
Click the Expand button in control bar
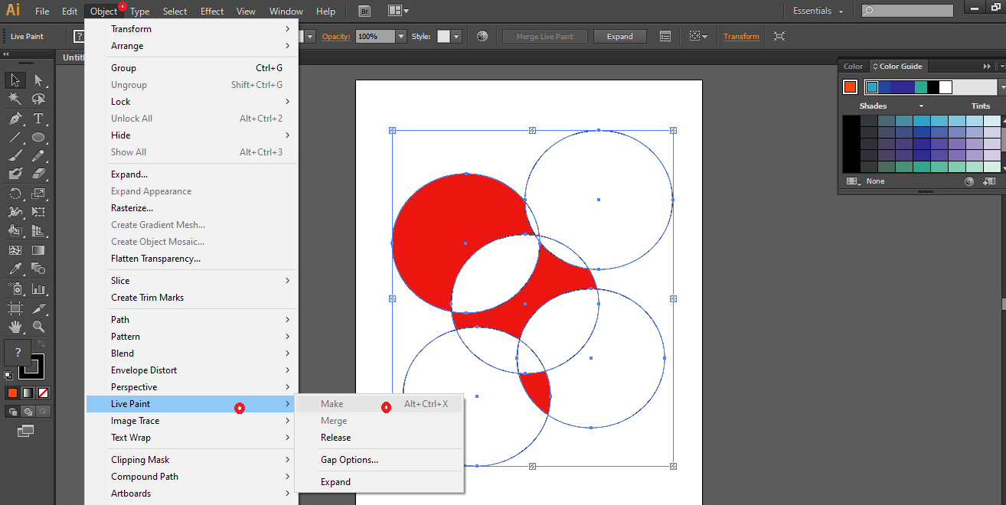click(619, 36)
